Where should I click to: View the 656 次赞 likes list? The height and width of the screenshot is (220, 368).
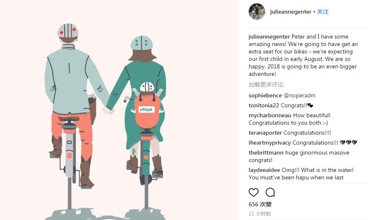(260, 204)
